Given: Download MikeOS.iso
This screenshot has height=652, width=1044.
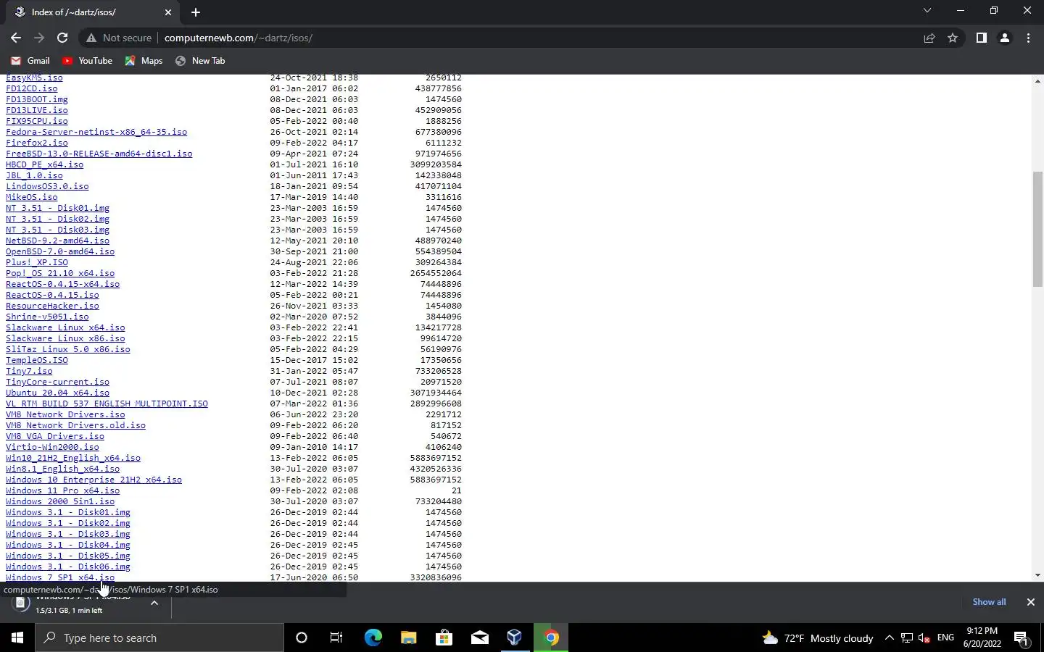Looking at the screenshot, I should [32, 197].
